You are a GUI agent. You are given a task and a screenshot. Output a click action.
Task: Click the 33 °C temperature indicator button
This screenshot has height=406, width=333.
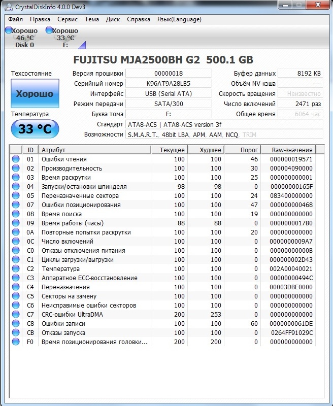35,129
